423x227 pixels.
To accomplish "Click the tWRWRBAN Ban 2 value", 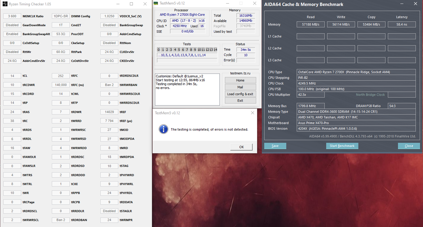I will (109, 85).
